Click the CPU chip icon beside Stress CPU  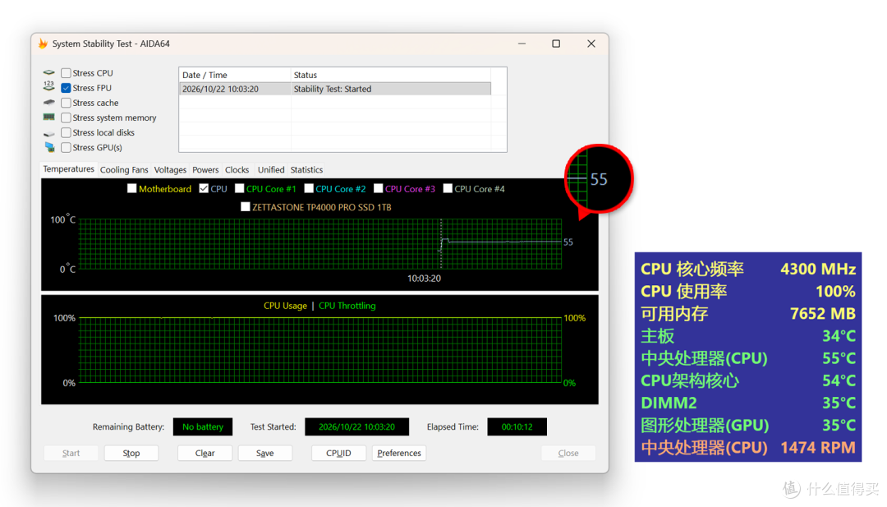[49, 73]
